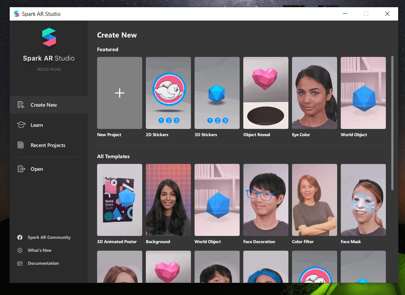Open the Spark AR Community link
This screenshot has height=295, width=405.
point(49,237)
